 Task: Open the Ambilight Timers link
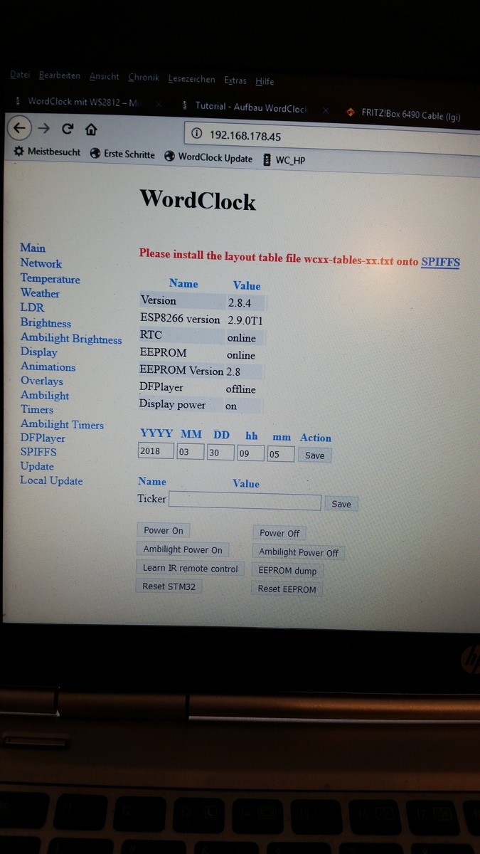(x=62, y=424)
